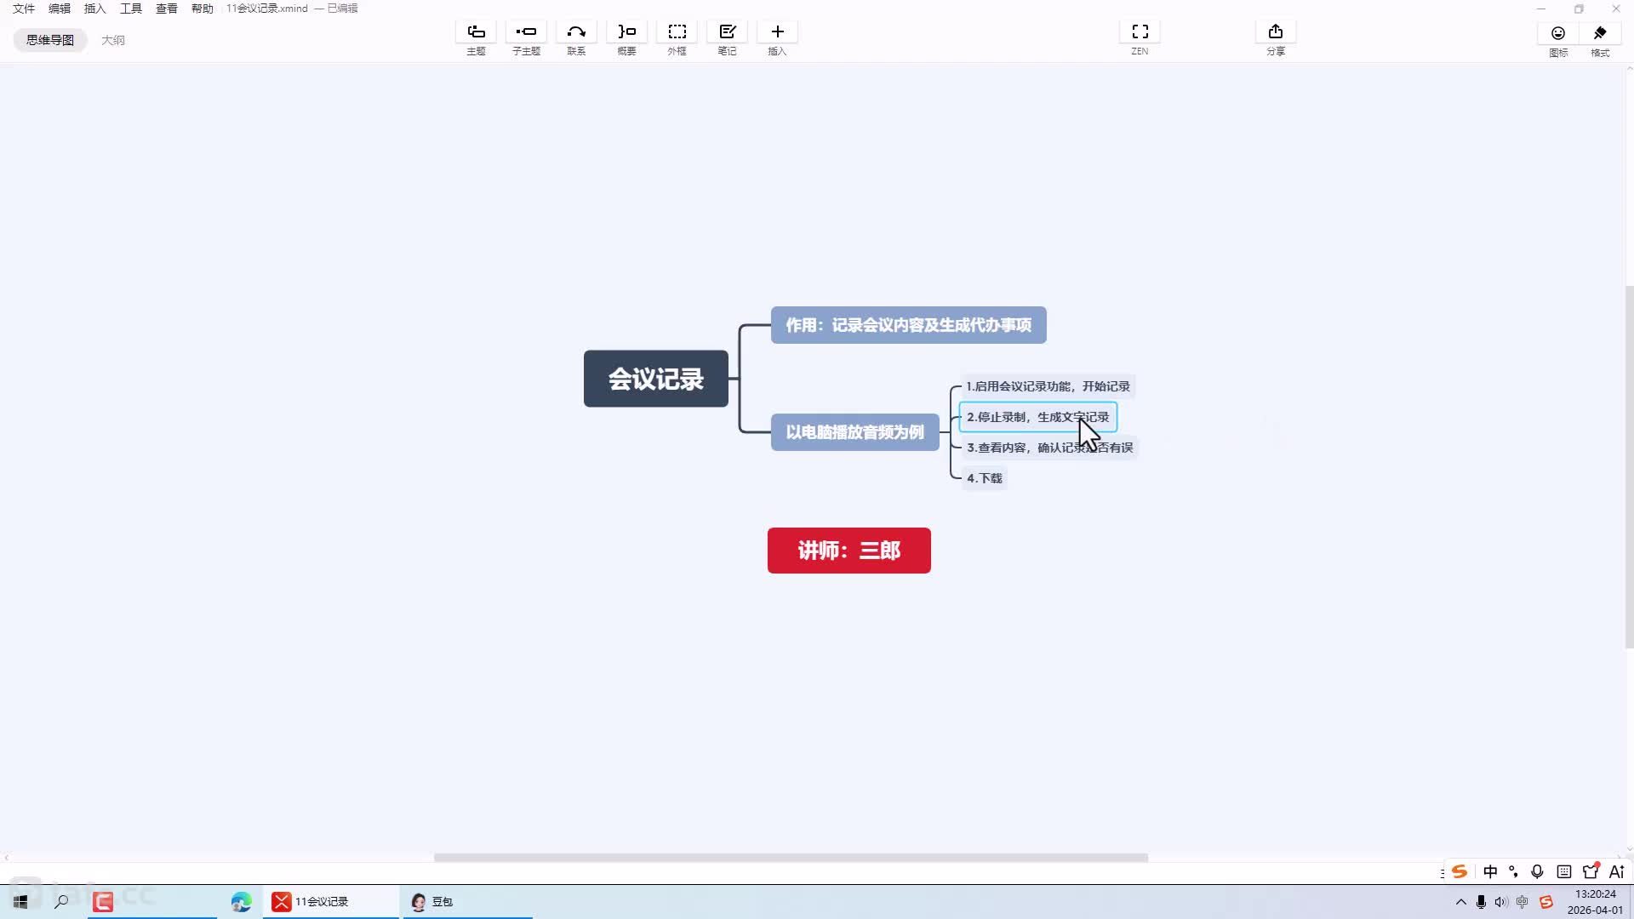Open the 图标 marker panel
The image size is (1634, 919).
1557,34
